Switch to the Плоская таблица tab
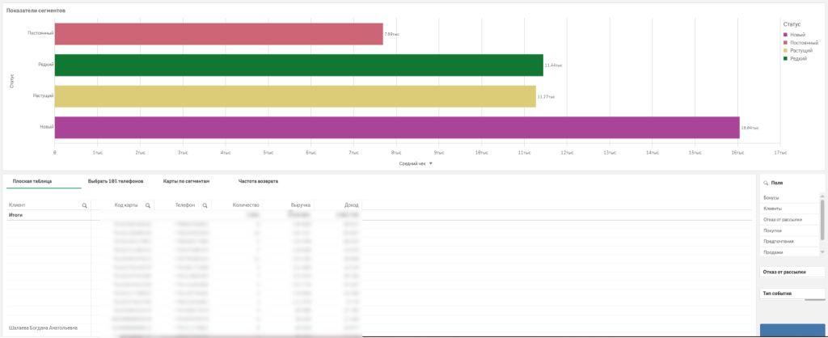 tap(32, 181)
